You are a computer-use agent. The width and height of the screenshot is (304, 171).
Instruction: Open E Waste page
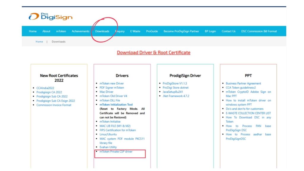tap(135, 31)
